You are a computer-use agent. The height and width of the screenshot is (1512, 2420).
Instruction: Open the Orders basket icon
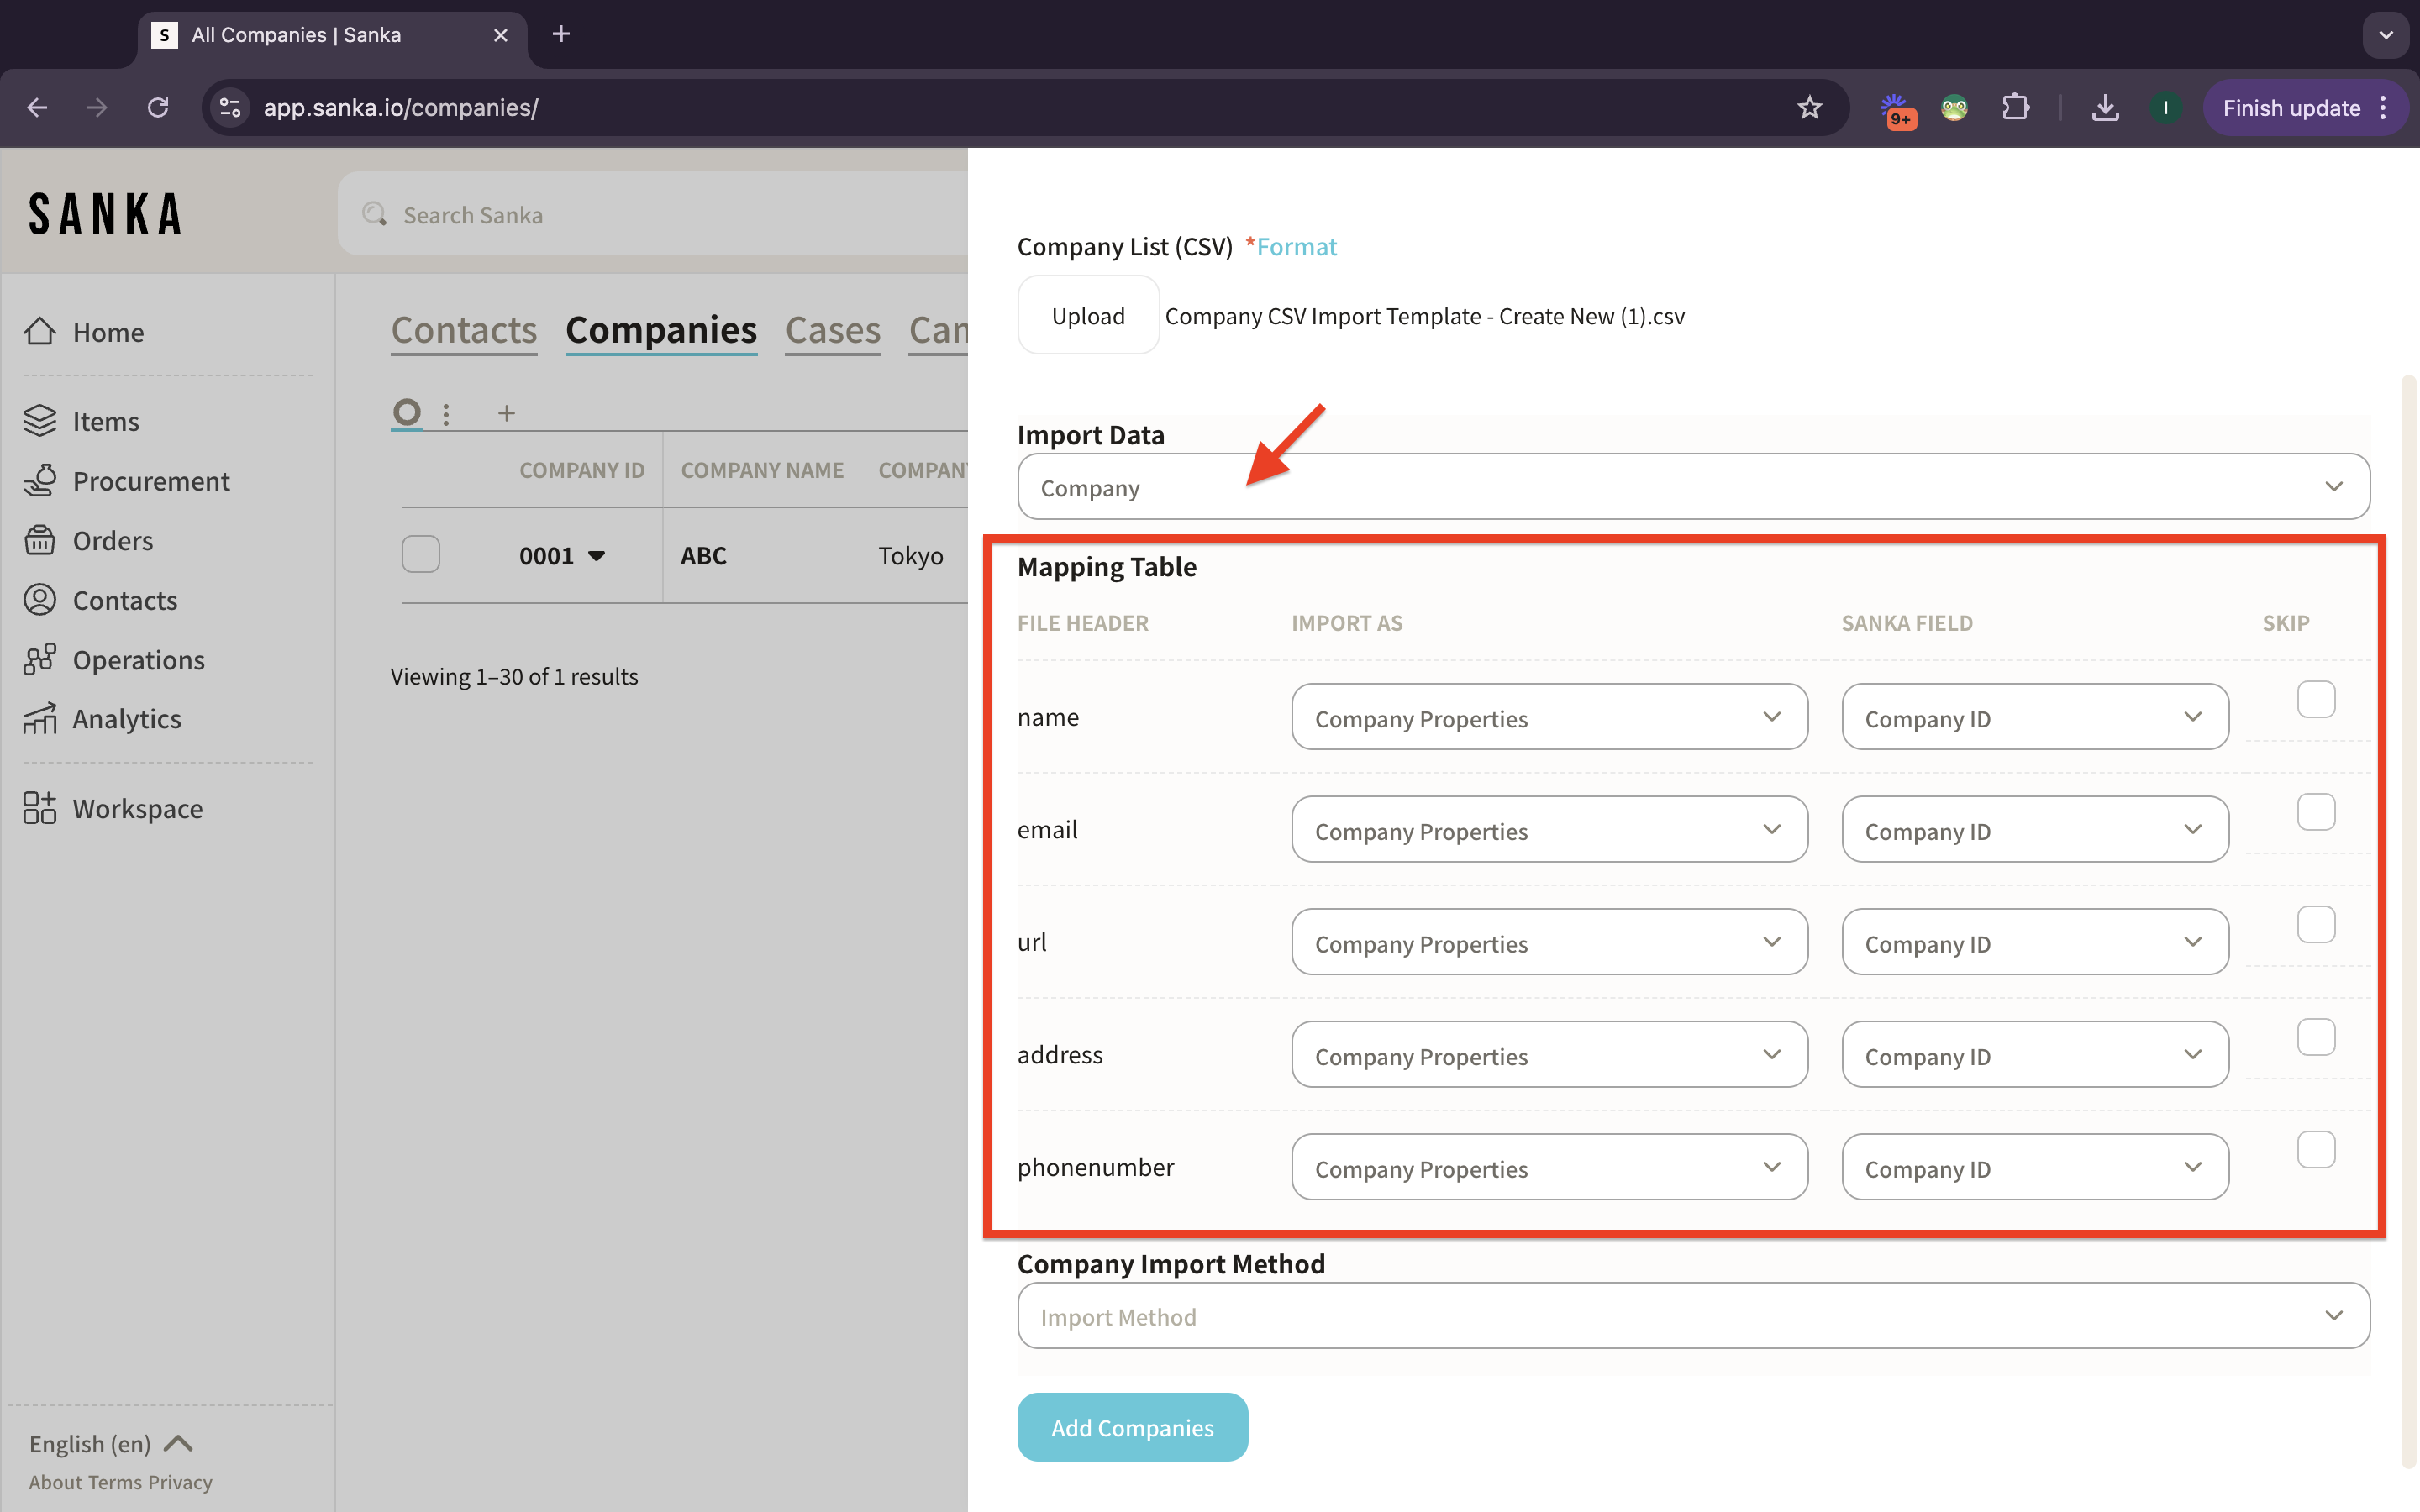(40, 540)
